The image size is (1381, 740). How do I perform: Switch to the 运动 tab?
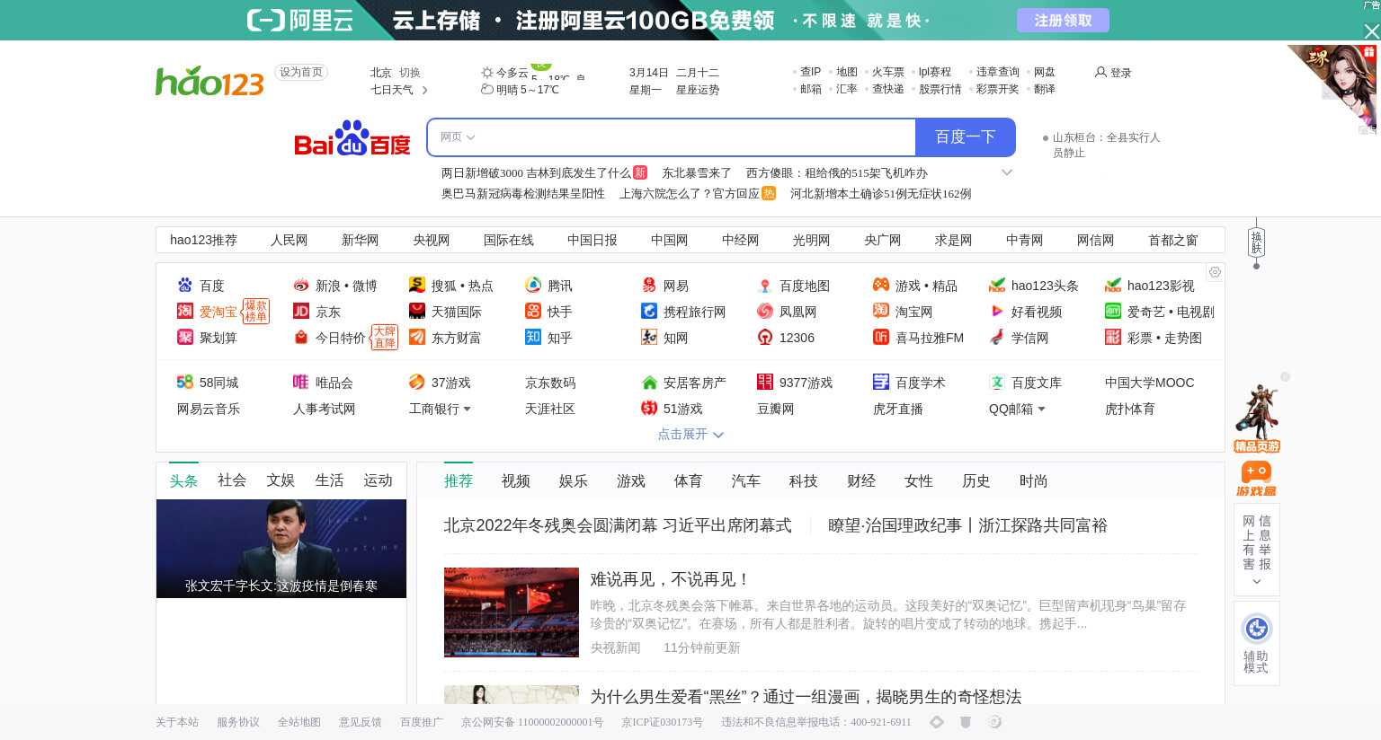tap(378, 480)
